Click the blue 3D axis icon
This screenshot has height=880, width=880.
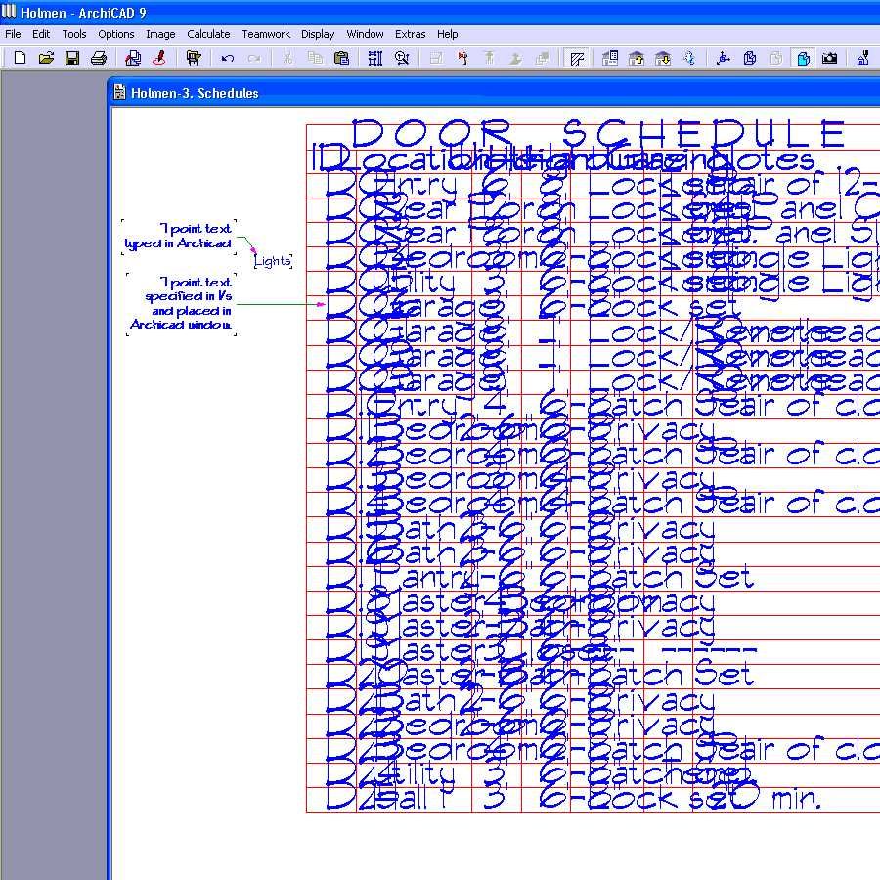tap(724, 58)
